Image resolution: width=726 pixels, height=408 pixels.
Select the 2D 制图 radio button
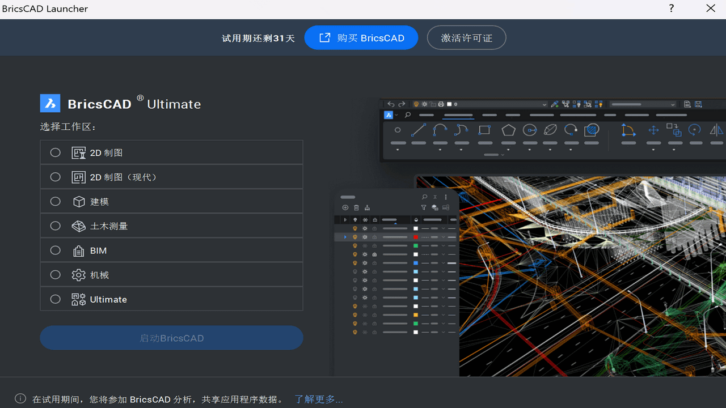pos(55,152)
